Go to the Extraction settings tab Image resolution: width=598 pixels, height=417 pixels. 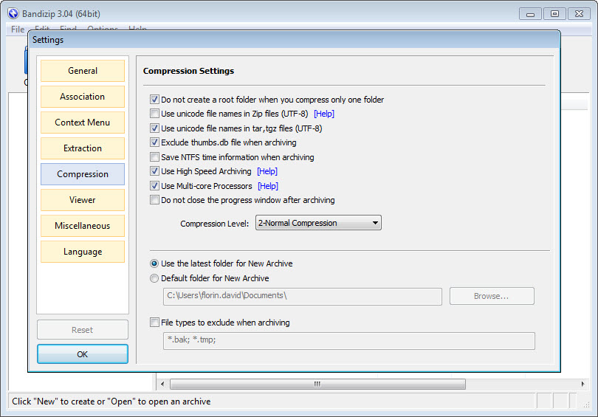coord(83,148)
